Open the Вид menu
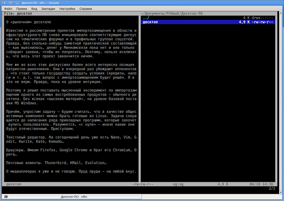Viewport: 284px width, 201px height. [x=34, y=9]
